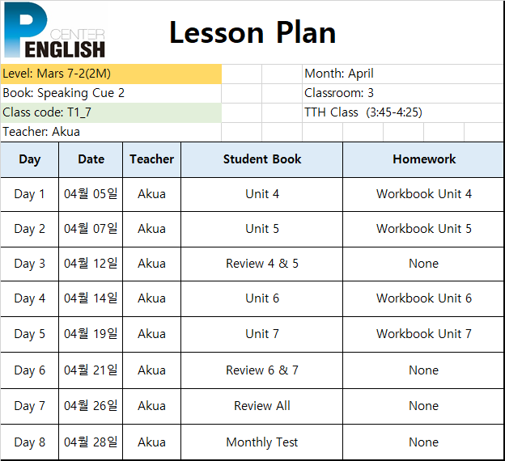Click the P English Center logo

pos(55,30)
